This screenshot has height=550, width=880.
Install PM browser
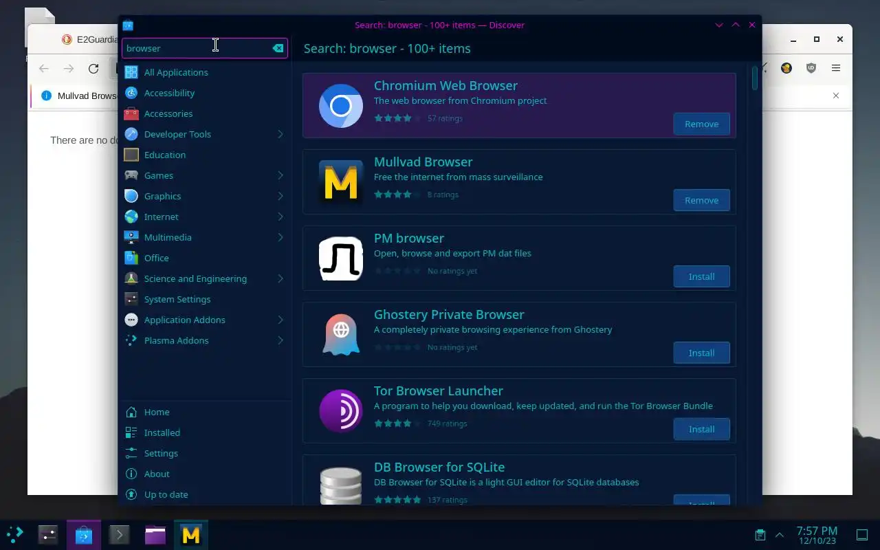[x=701, y=276]
